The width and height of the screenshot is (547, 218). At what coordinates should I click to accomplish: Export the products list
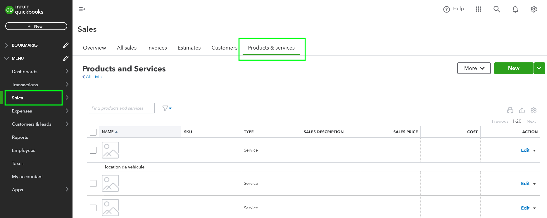(x=522, y=110)
